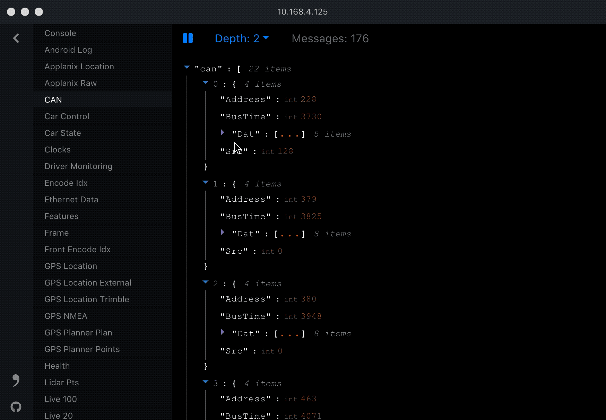This screenshot has height=420, width=606.
Task: Pause the live message stream
Action: [x=188, y=38]
